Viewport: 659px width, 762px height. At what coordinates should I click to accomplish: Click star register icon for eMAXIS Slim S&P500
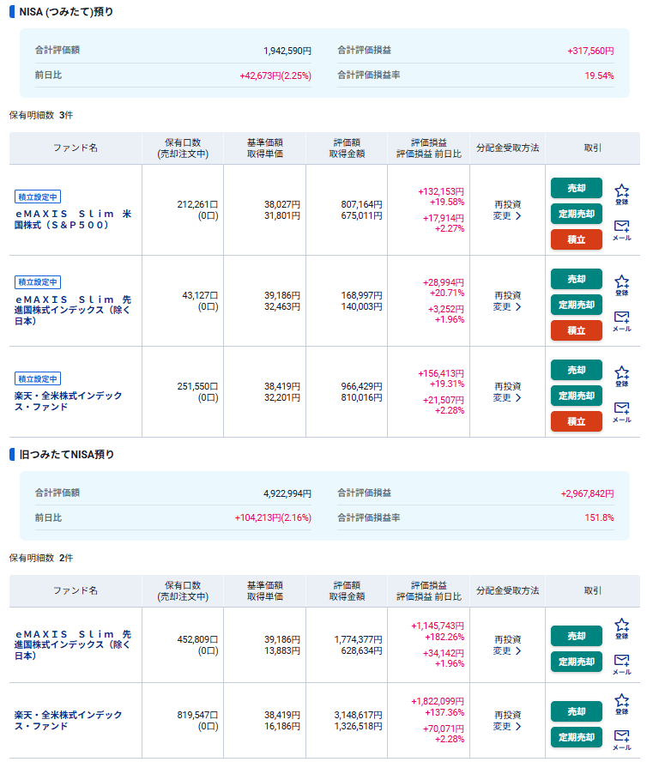622,194
